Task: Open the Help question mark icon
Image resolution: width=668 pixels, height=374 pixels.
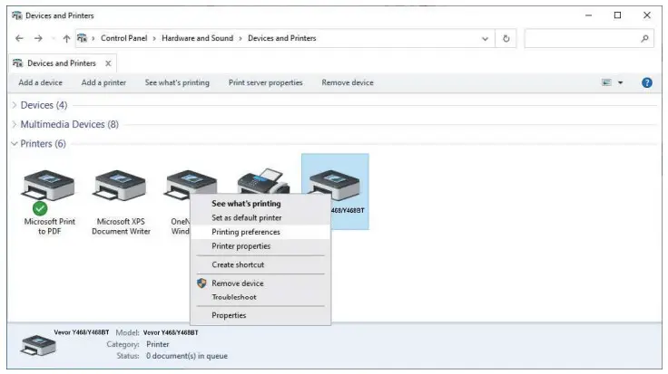Action: 647,82
